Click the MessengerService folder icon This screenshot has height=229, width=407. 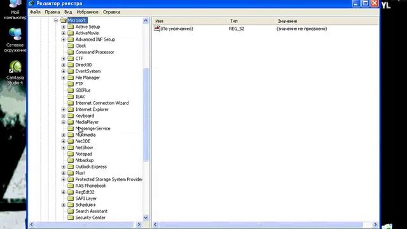click(x=71, y=128)
